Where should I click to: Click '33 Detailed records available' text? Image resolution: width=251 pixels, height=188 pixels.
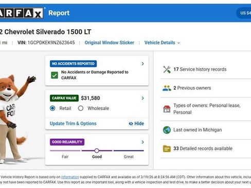(203, 148)
